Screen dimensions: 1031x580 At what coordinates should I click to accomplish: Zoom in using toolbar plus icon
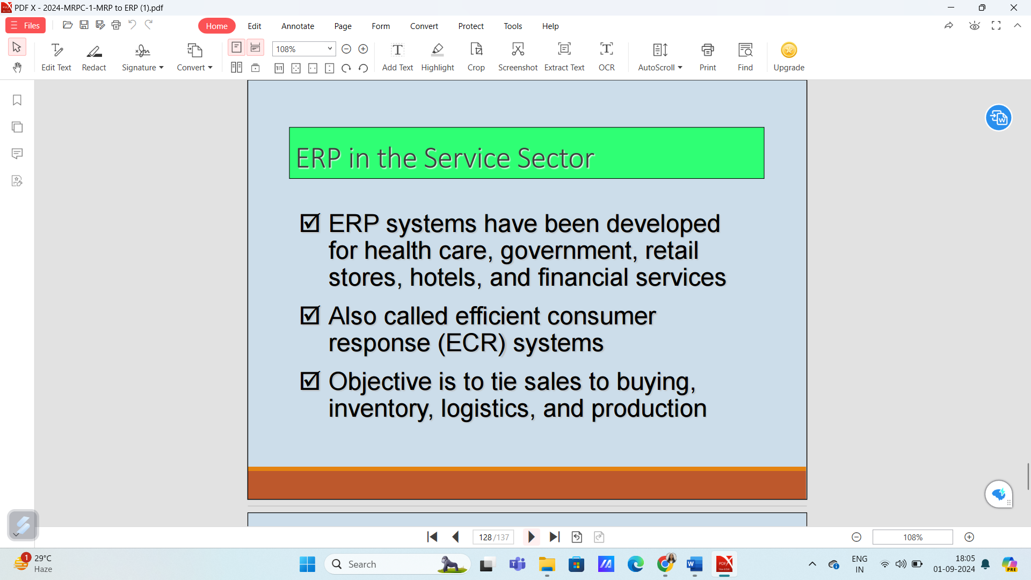pyautogui.click(x=363, y=49)
